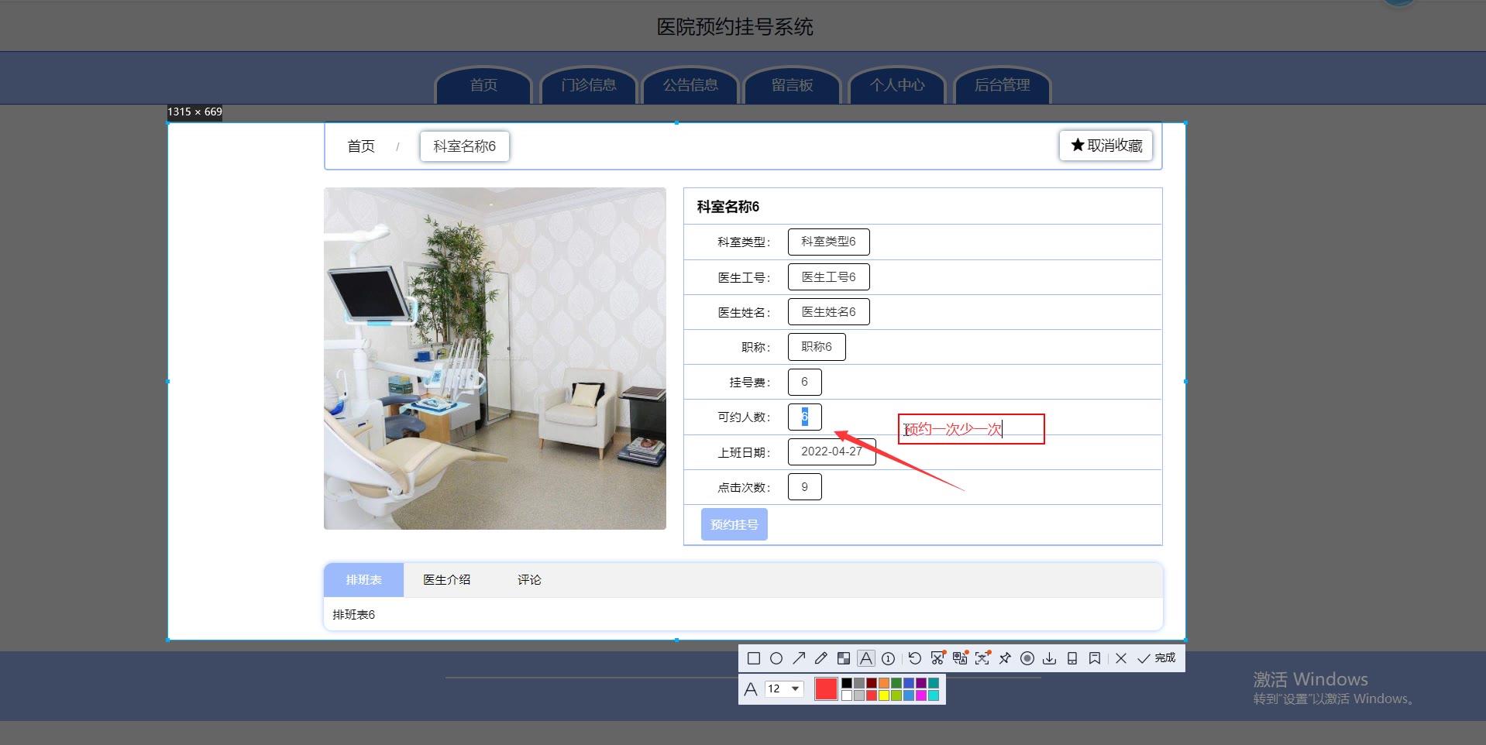Select the pencil freehand tool

821,658
